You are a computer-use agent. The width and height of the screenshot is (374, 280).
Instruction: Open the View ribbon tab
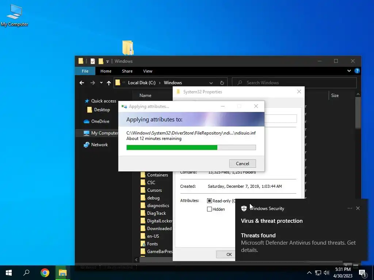(x=148, y=71)
